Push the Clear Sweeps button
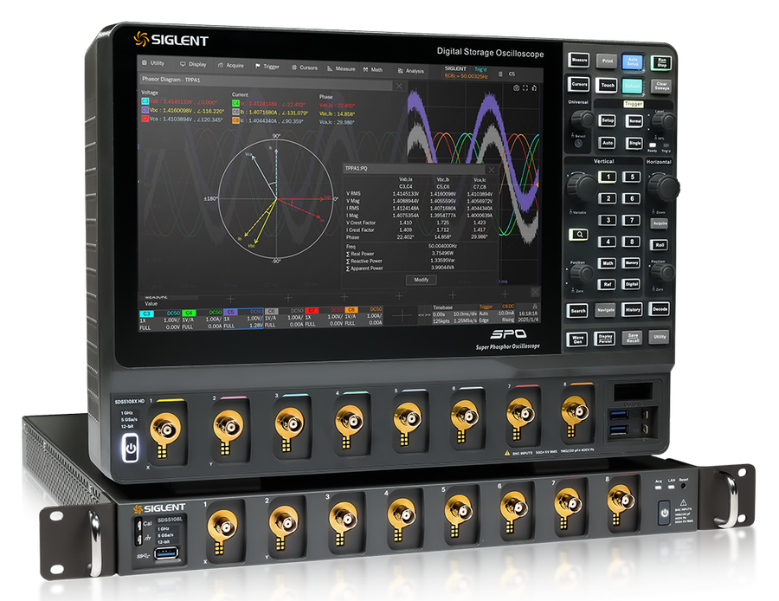Image resolution: width=779 pixels, height=601 pixels. pos(662,86)
